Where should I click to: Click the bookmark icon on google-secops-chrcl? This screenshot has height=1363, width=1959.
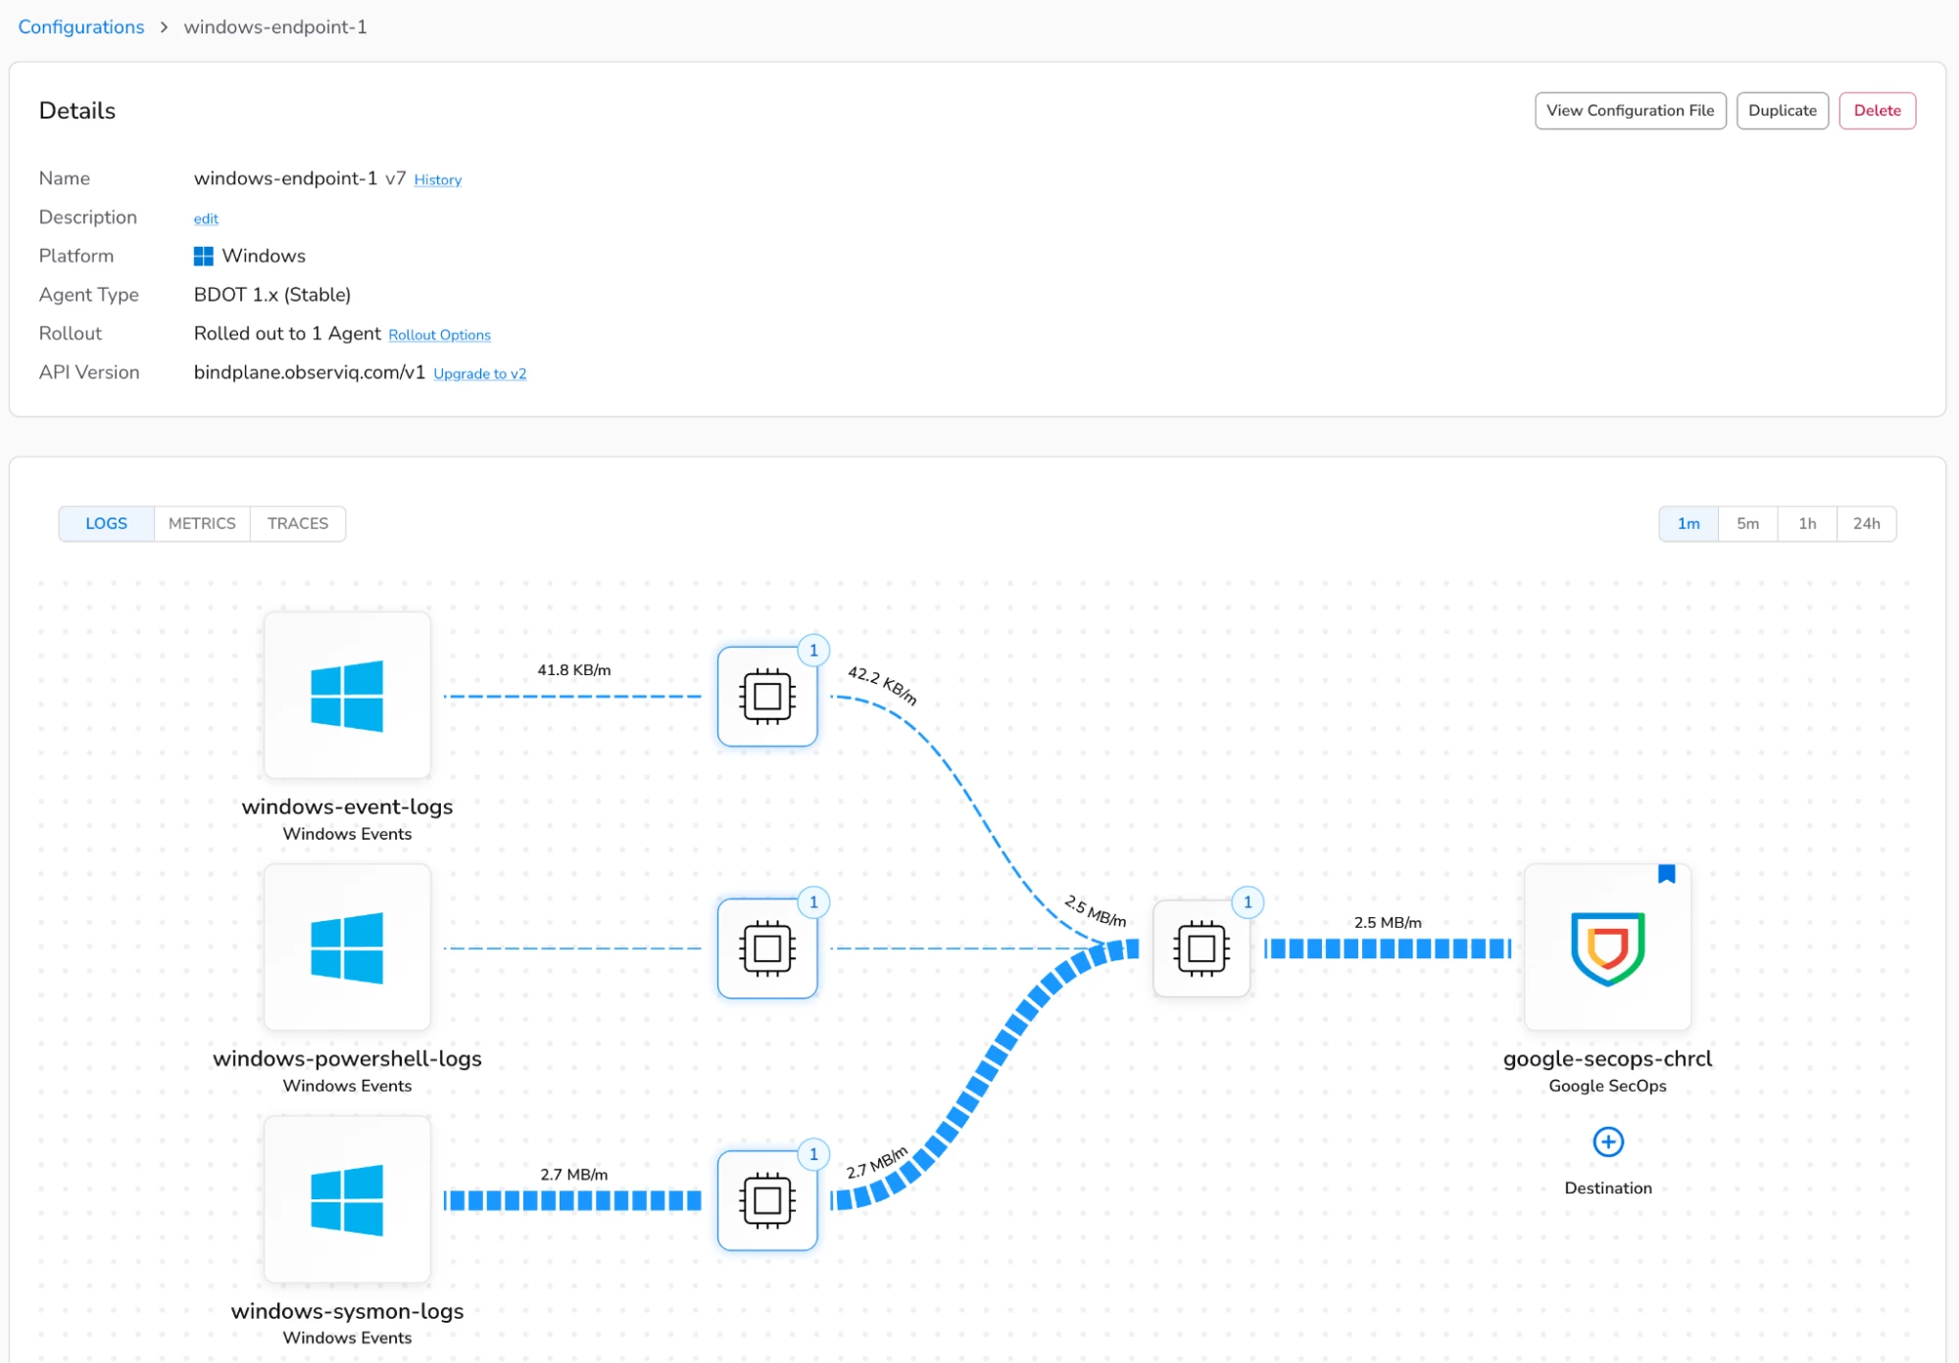pos(1666,874)
